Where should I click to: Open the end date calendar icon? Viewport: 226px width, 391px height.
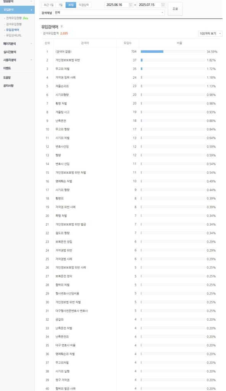[x=163, y=5]
